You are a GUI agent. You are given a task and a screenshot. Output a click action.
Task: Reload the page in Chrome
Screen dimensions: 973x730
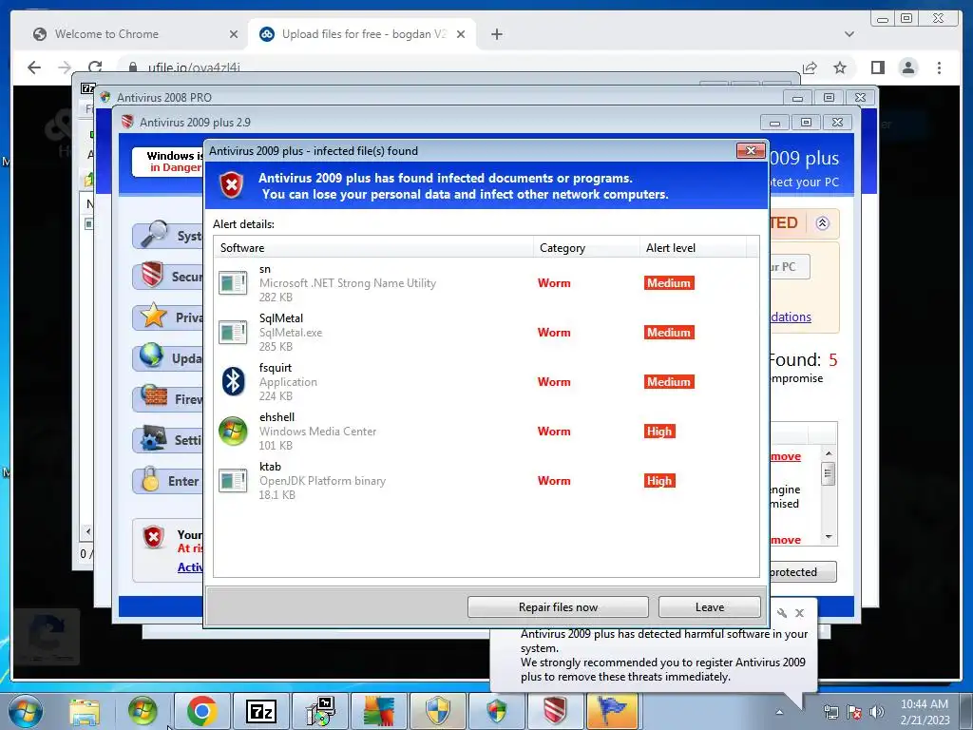tap(95, 67)
